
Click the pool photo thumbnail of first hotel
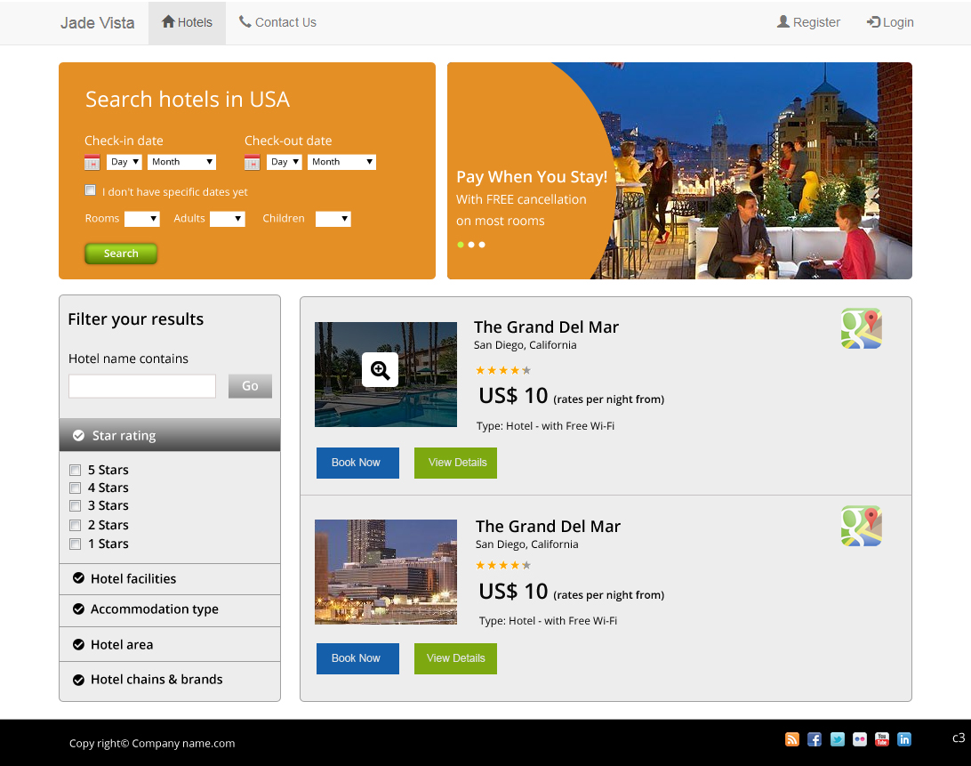click(x=386, y=375)
